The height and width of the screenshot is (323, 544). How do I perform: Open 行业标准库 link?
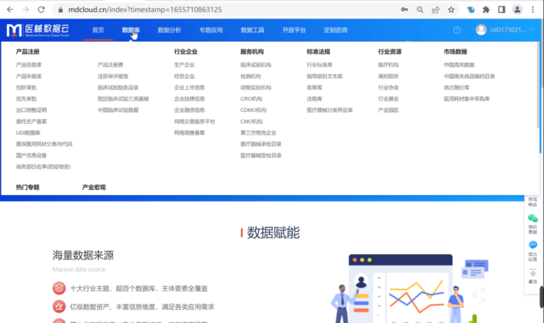(320, 65)
